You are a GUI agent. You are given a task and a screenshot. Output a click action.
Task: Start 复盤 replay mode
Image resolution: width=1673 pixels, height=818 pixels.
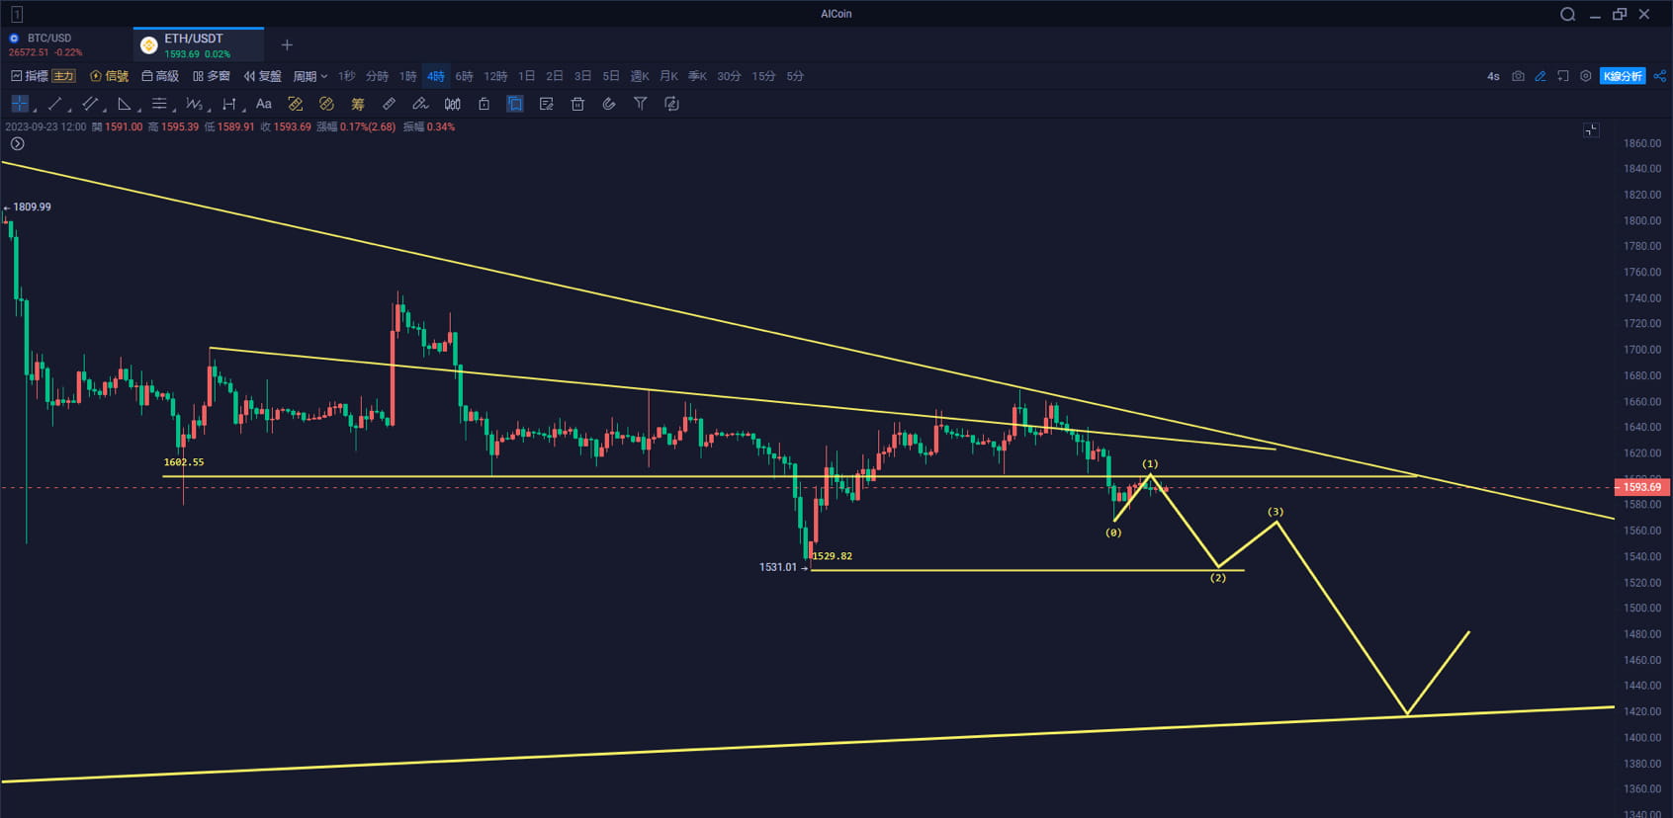[263, 76]
